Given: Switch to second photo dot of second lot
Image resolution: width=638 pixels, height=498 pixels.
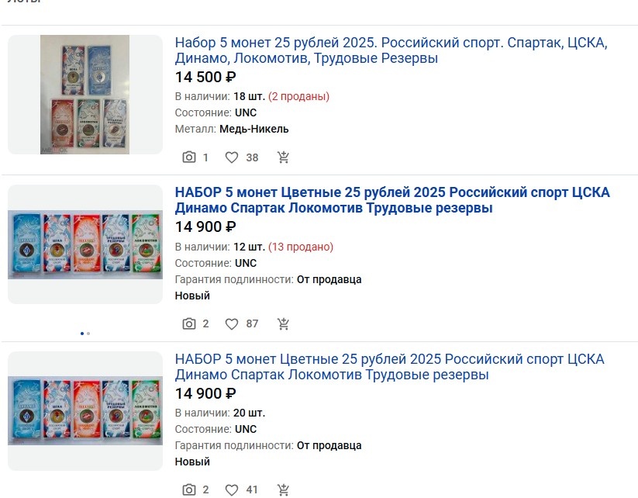Looking at the screenshot, I should coord(88,334).
